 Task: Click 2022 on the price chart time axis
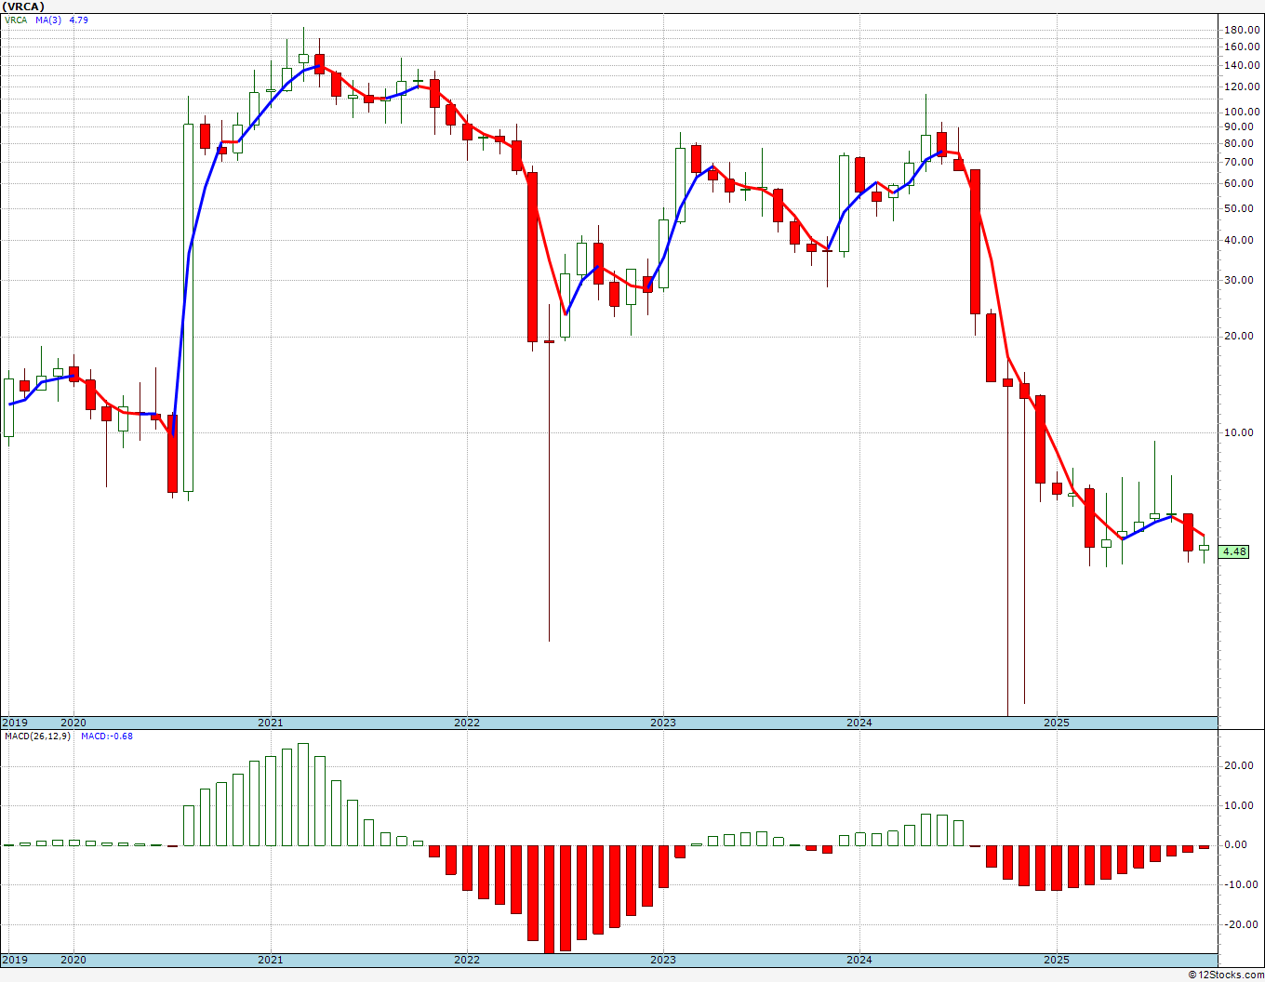pyautogui.click(x=467, y=723)
